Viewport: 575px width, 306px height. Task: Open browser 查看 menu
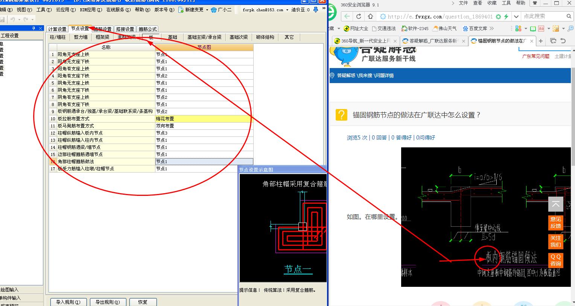[x=478, y=3]
